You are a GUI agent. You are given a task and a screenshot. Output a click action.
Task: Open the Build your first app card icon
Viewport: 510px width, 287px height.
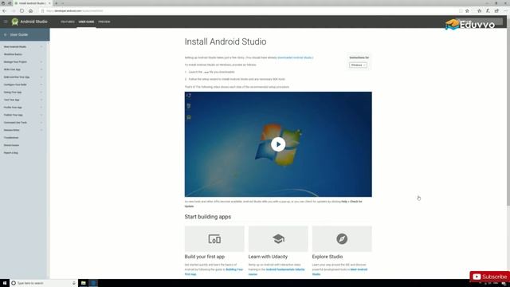(x=214, y=239)
